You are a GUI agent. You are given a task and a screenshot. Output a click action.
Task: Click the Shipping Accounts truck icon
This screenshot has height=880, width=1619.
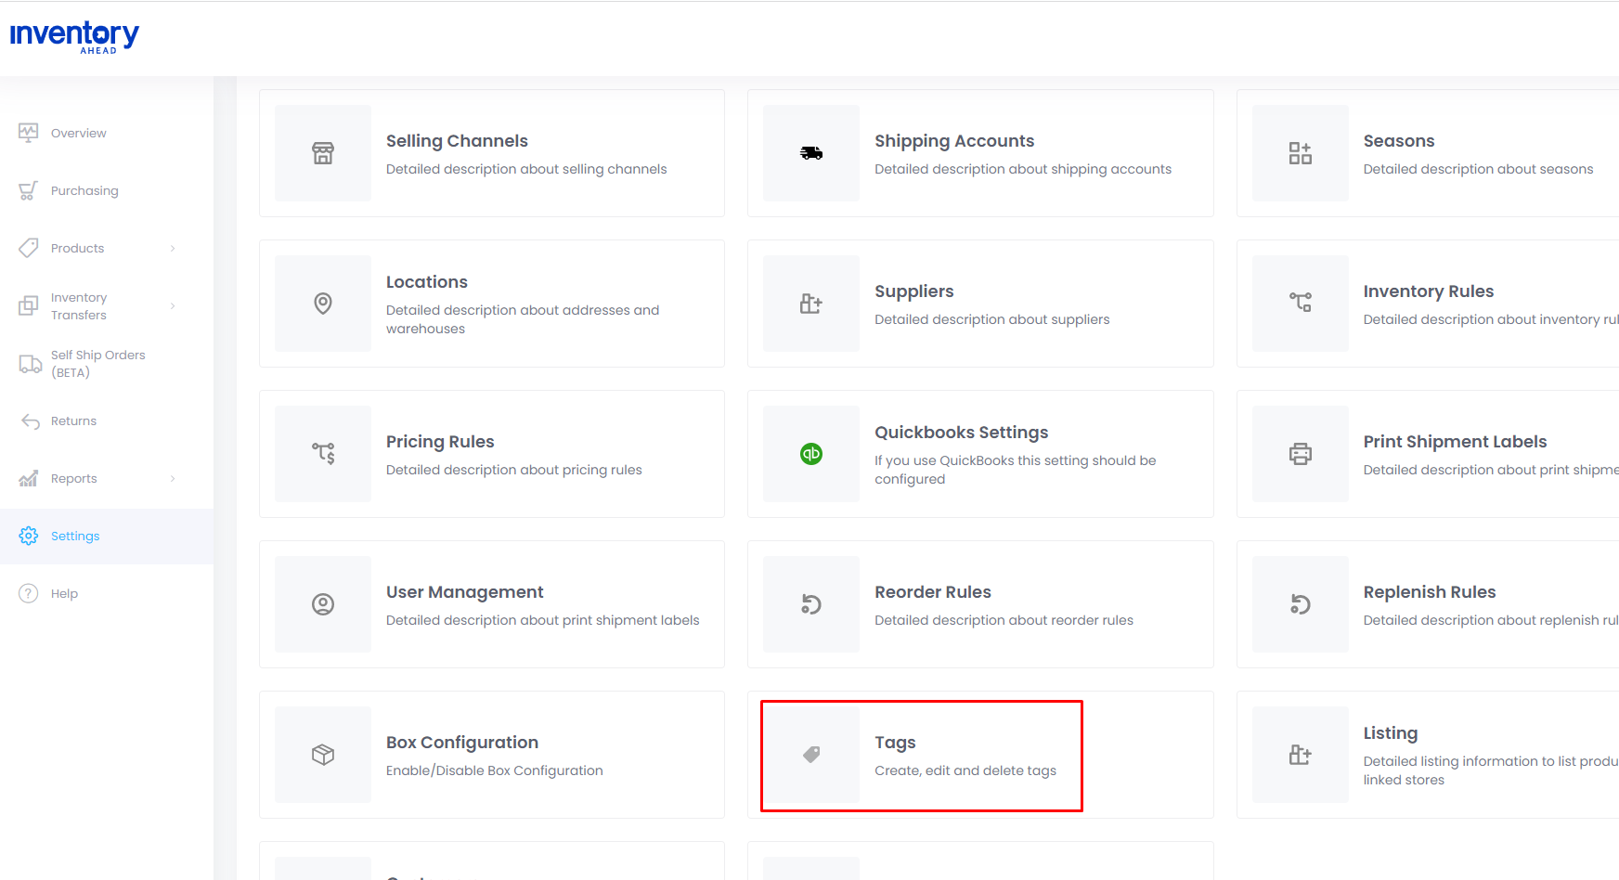(811, 153)
